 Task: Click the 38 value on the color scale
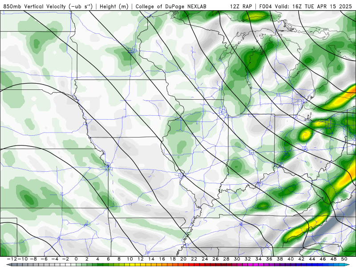tap(280, 259)
